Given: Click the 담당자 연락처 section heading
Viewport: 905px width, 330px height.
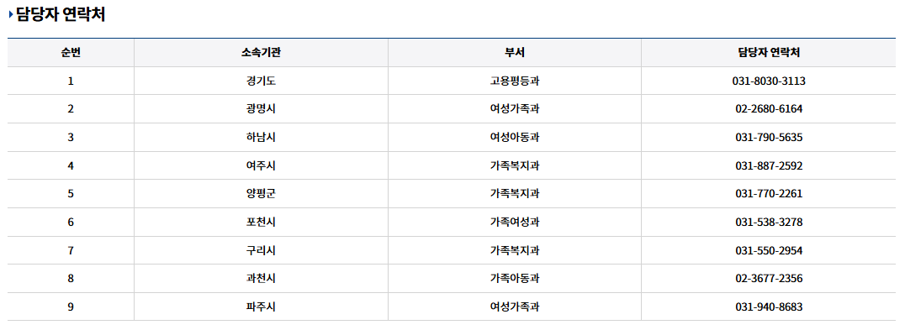Looking at the screenshot, I should [x=60, y=15].
